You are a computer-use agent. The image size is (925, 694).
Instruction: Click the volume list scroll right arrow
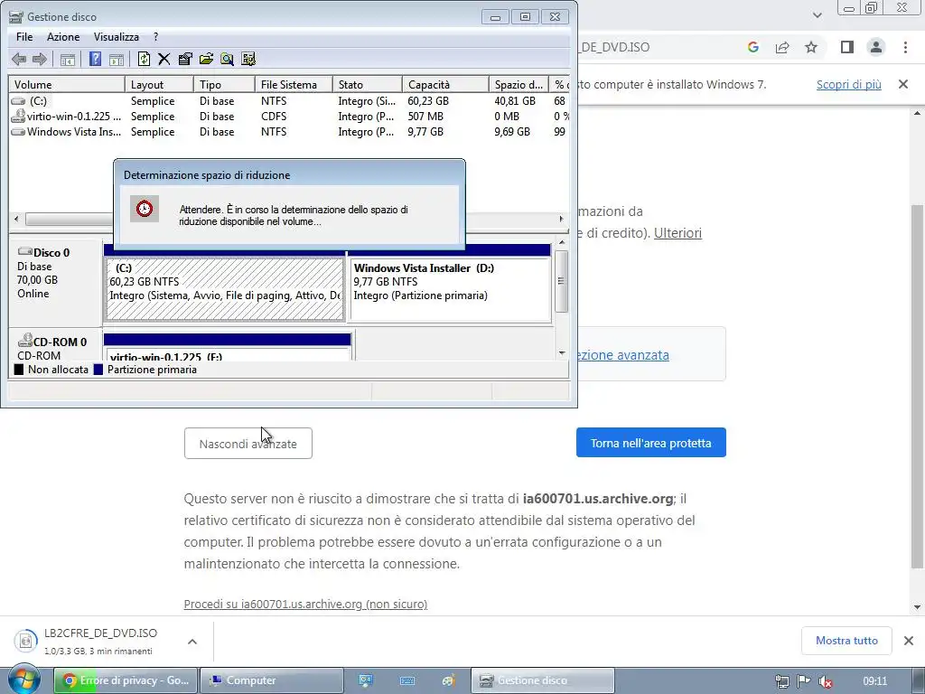pos(561,219)
